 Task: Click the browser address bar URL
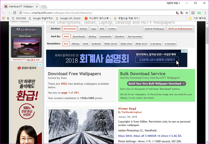pyautogui.click(x=57, y=13)
